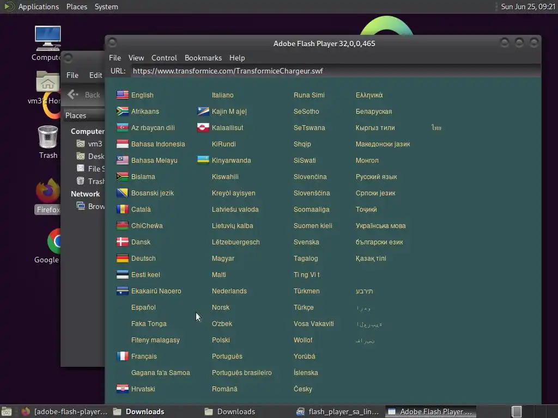Open the Control menu

point(164,58)
